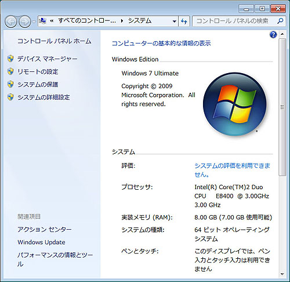Click the プロセッサ: label
The image size is (290, 282).
[x=137, y=187]
